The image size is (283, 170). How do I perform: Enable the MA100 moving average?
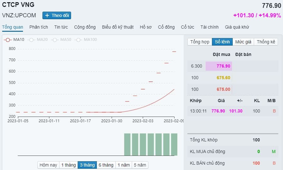86,40
